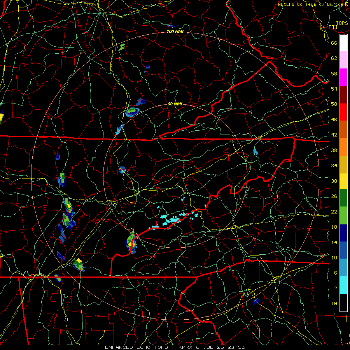Click the gold legend swatch
The image size is (350, 350).
pyautogui.click(x=343, y=165)
